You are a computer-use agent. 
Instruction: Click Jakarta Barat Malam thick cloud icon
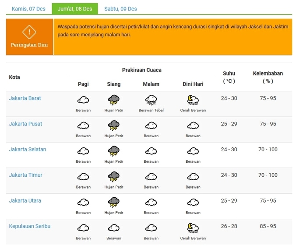coord(151,100)
